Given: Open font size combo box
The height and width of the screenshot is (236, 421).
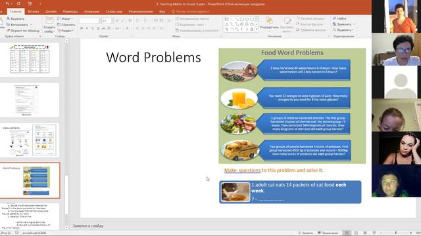Looking at the screenshot, I should point(107,20).
